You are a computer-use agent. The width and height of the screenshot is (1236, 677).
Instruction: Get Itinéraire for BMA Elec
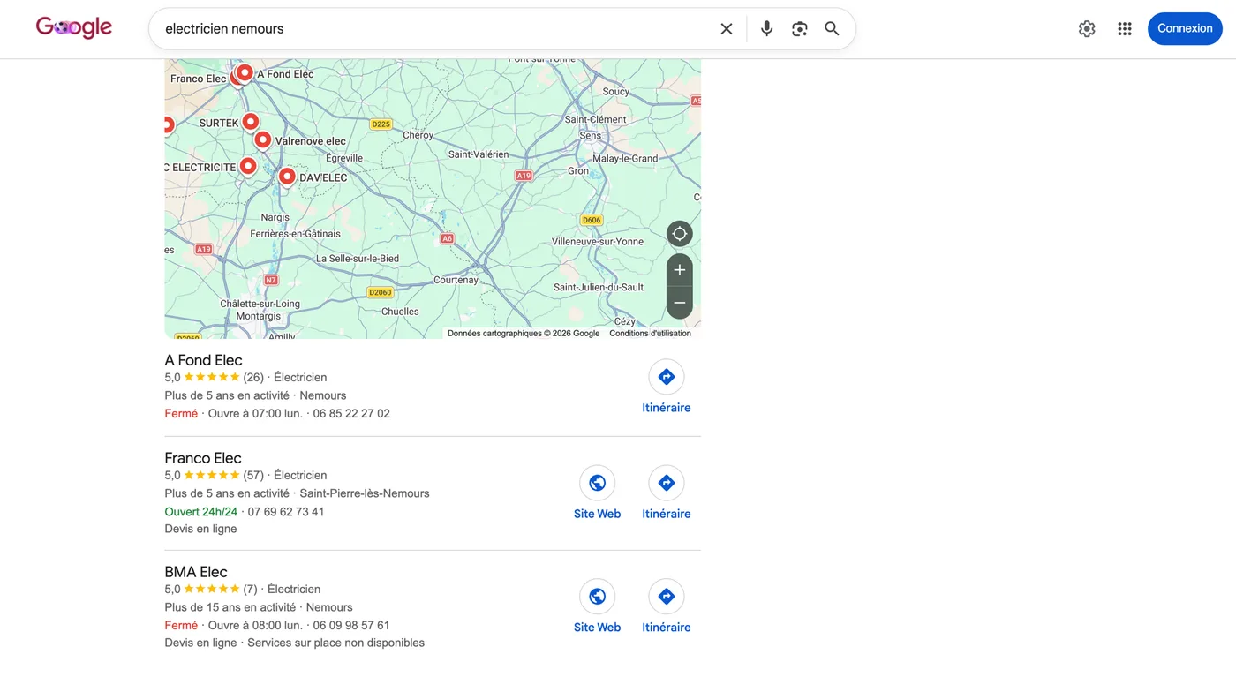(x=667, y=607)
